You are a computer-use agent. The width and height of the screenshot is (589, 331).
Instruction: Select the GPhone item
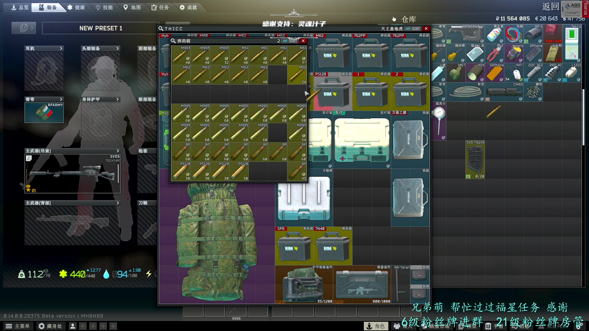point(533,53)
